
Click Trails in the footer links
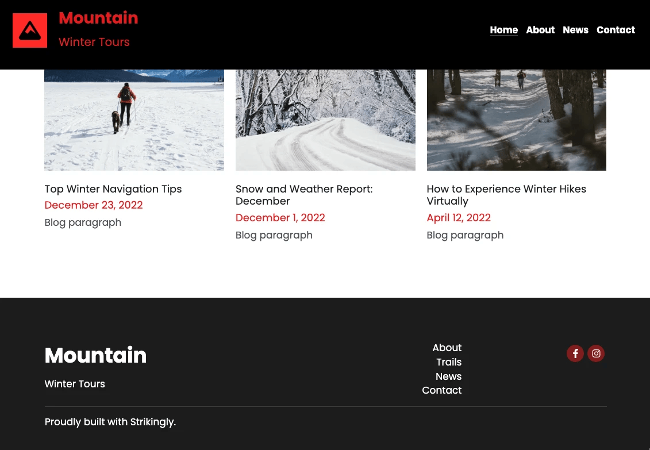[x=449, y=362]
